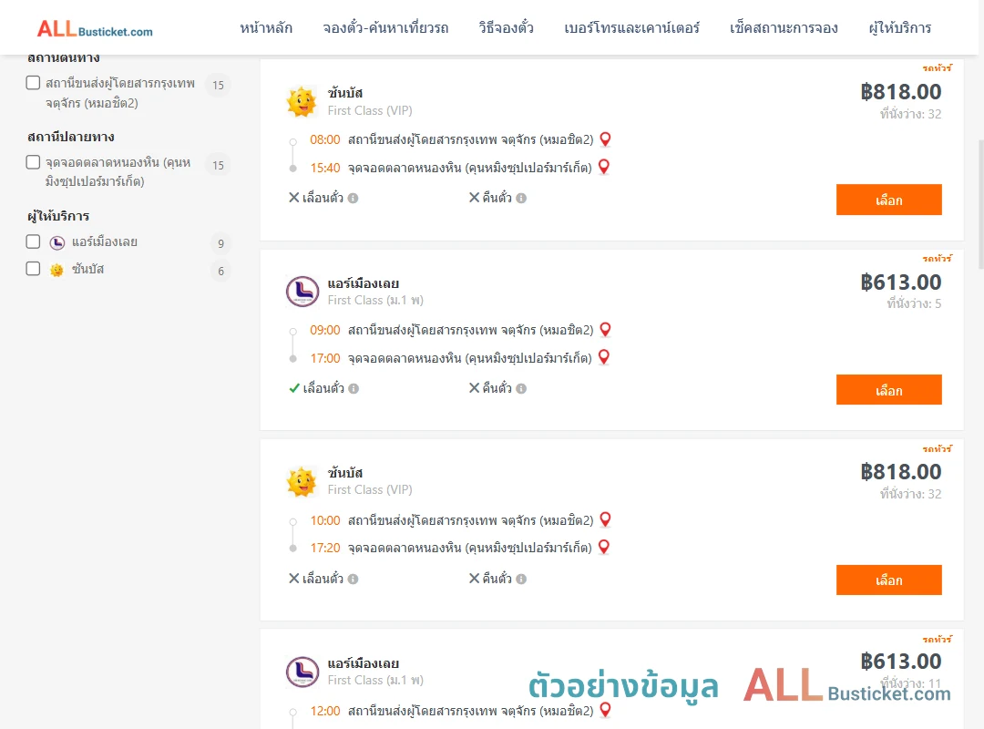
Task: Open the เช็คสถานะการจอง menu item
Action: [784, 28]
